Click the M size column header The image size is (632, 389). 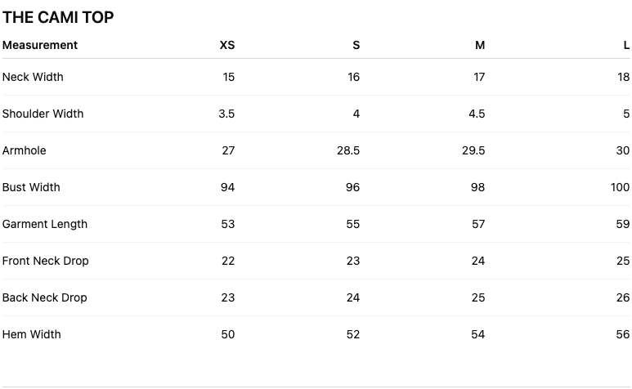480,45
